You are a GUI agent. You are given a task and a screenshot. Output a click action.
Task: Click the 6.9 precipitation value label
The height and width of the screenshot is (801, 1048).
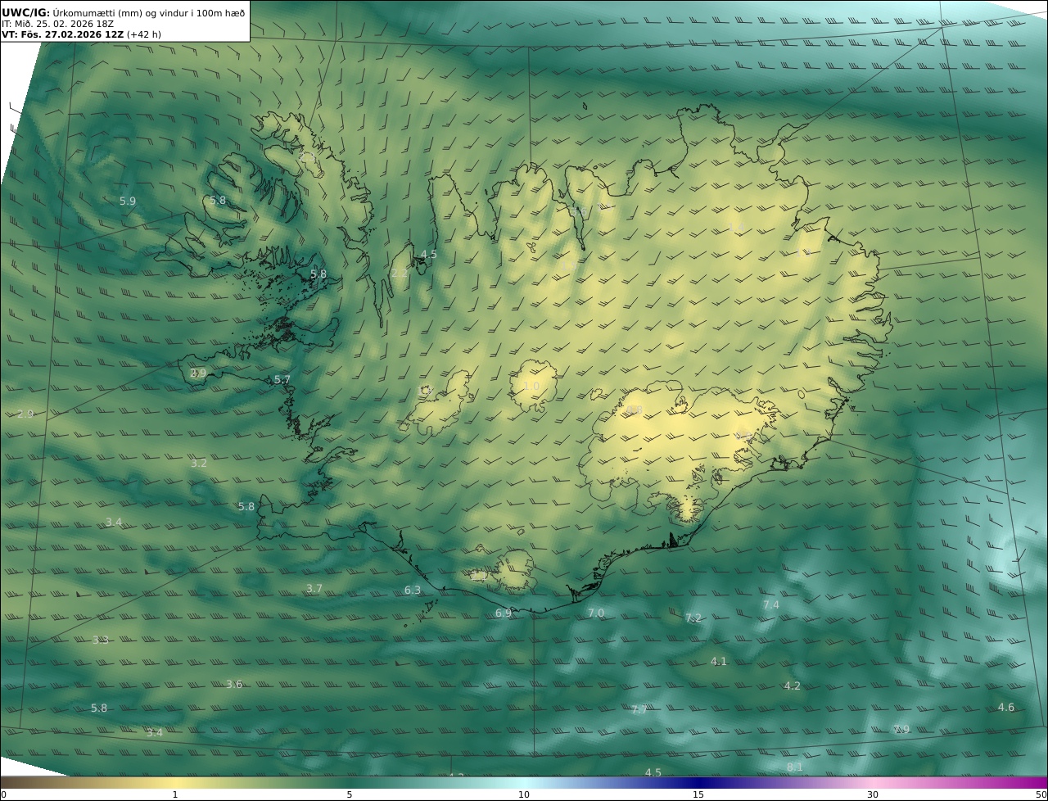(x=504, y=613)
